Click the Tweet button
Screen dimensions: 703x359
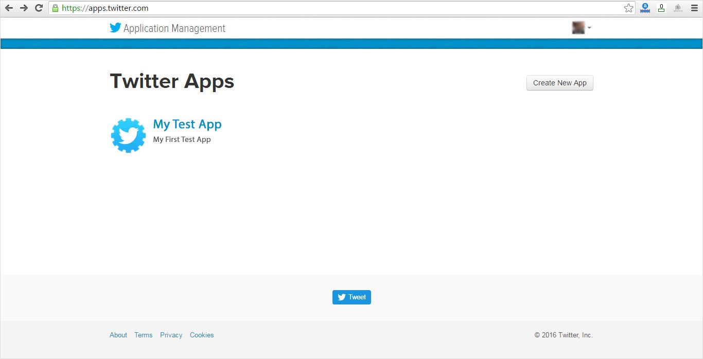pos(351,297)
